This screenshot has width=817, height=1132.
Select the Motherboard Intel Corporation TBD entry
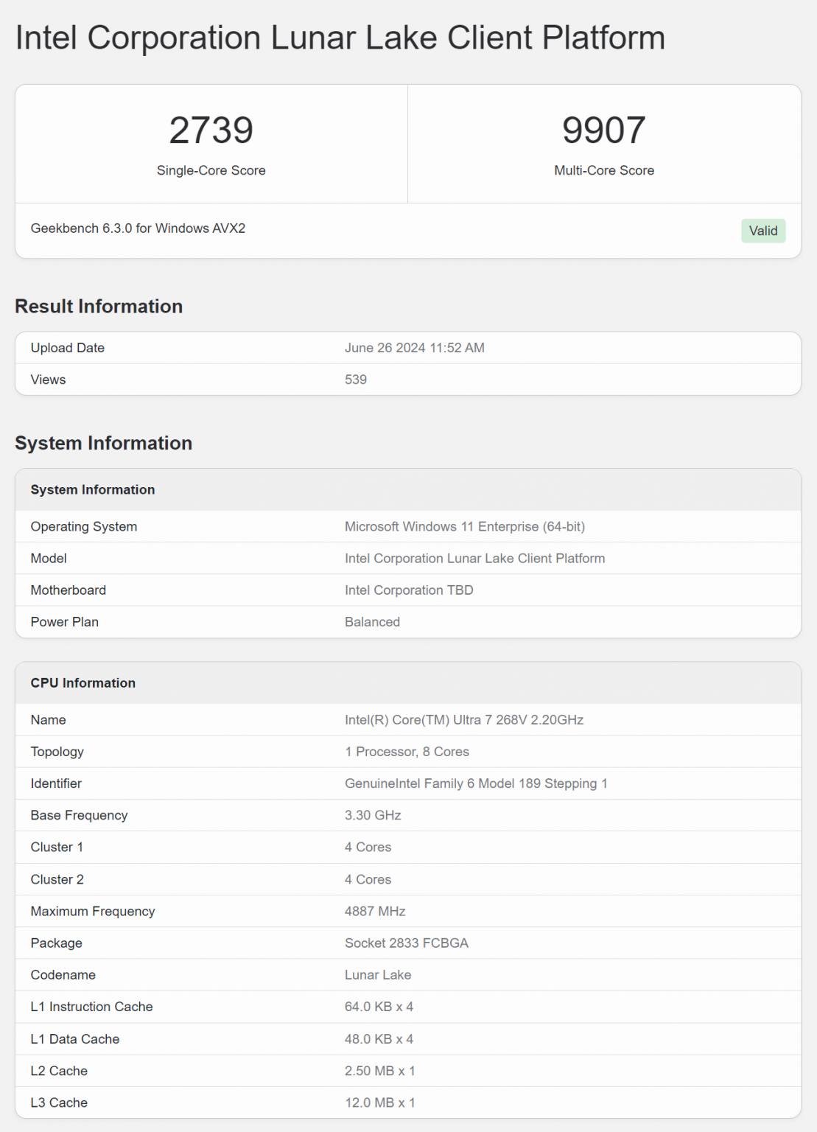(410, 590)
